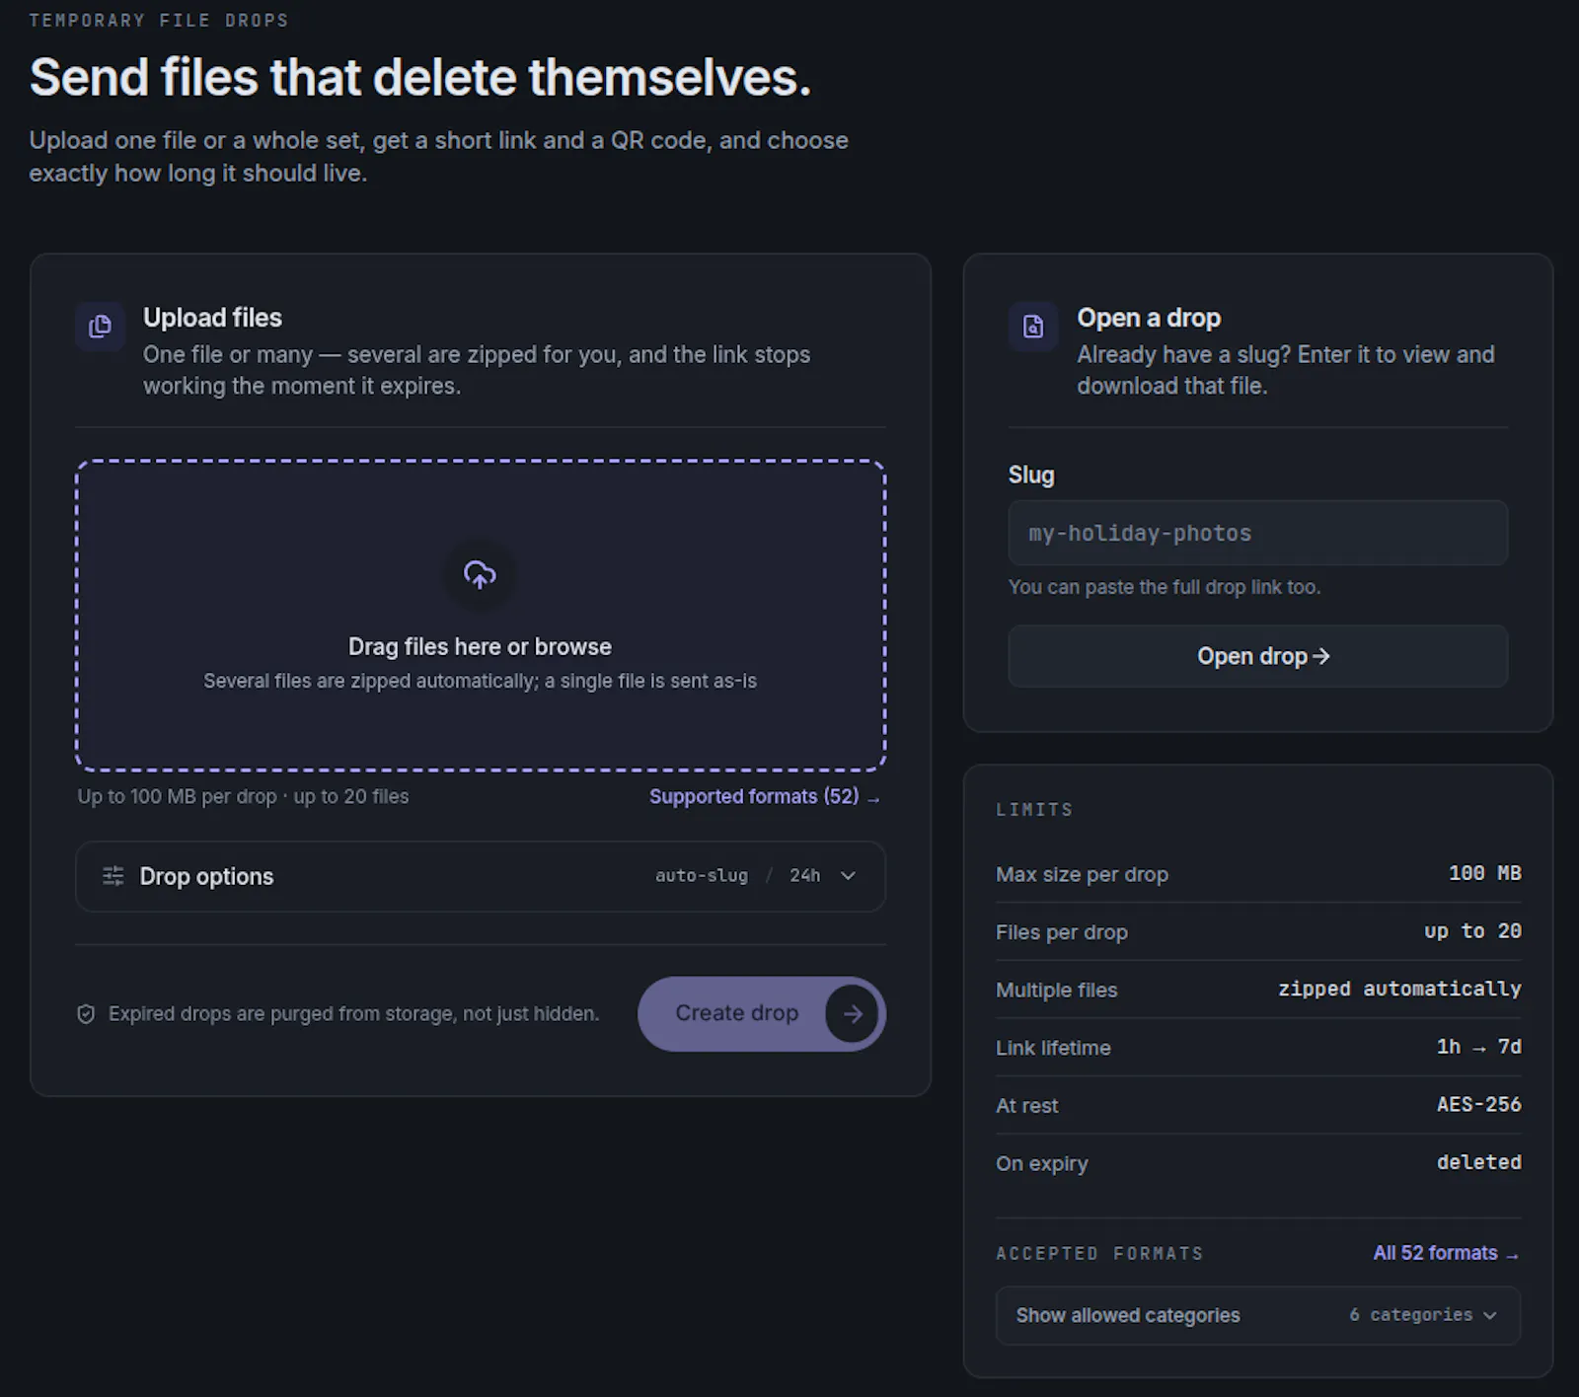This screenshot has width=1579, height=1397.
Task: Focus the Slug input field
Action: coord(1257,533)
